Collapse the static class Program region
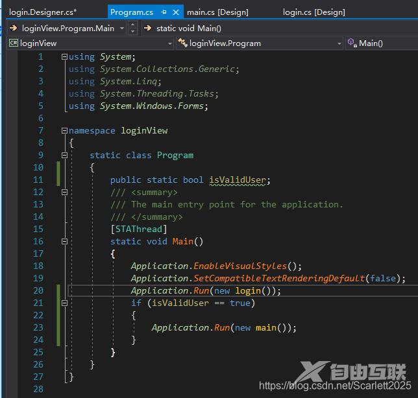Viewport: 418px width, 398px height. click(x=64, y=155)
